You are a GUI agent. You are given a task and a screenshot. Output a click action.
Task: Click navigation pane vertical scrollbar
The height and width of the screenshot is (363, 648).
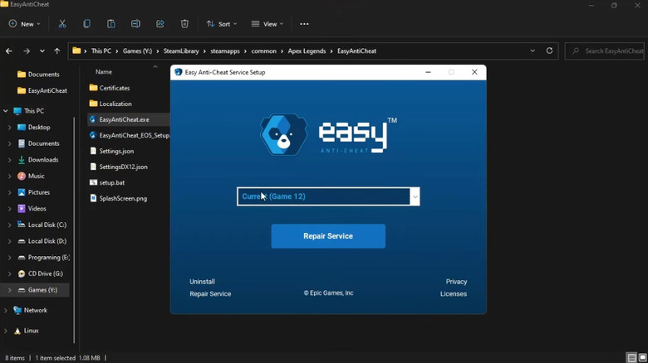[x=74, y=230]
